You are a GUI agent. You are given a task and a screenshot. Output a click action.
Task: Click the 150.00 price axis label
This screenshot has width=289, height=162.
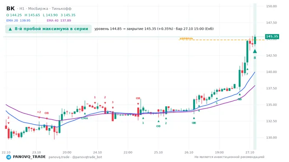tap(271, 6)
